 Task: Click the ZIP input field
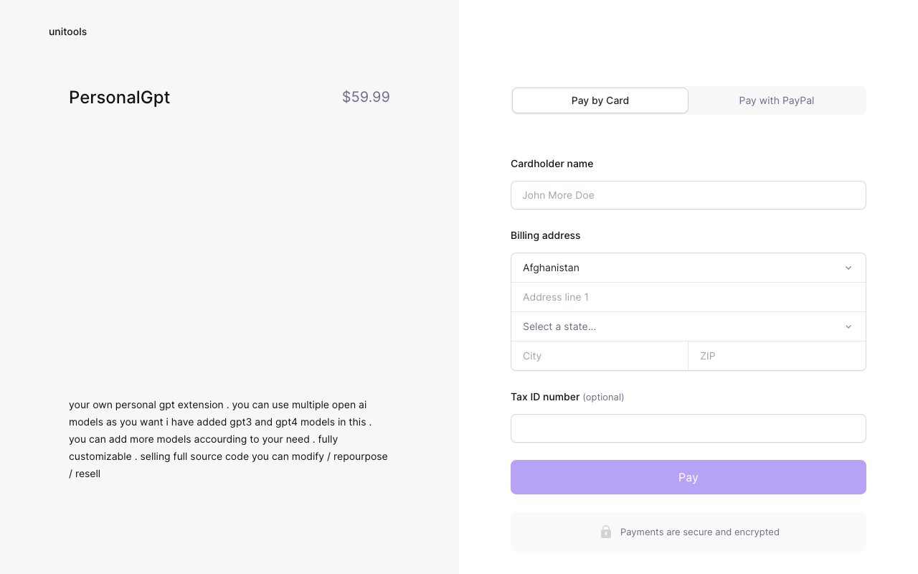[x=777, y=356]
